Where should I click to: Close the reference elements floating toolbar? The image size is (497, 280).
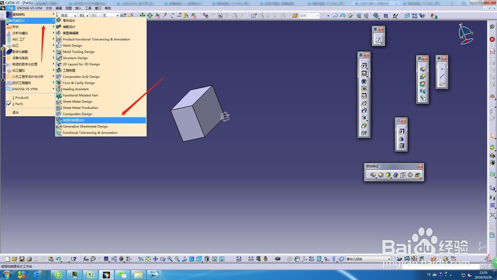[444, 58]
